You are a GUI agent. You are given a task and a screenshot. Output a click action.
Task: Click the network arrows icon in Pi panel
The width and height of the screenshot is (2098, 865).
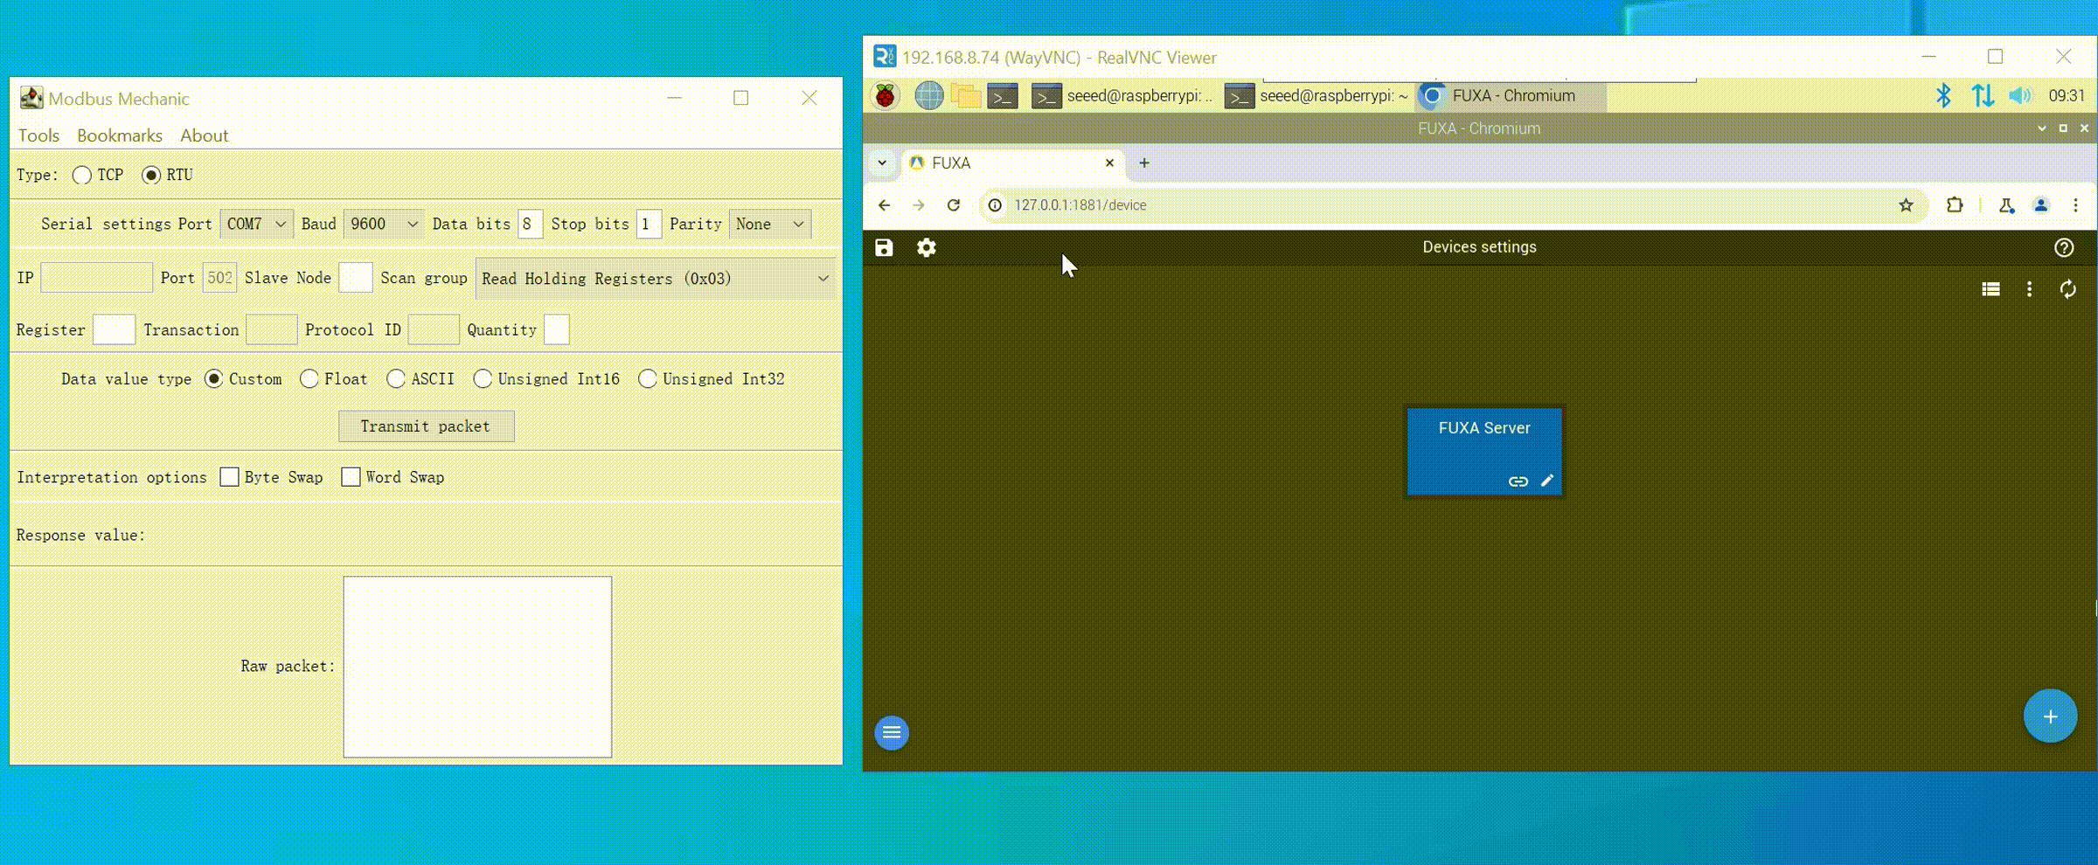1983,96
